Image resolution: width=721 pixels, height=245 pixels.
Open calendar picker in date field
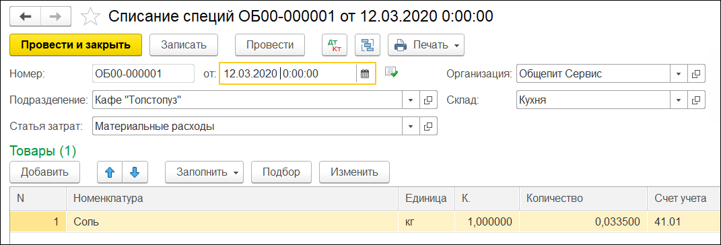[365, 73]
